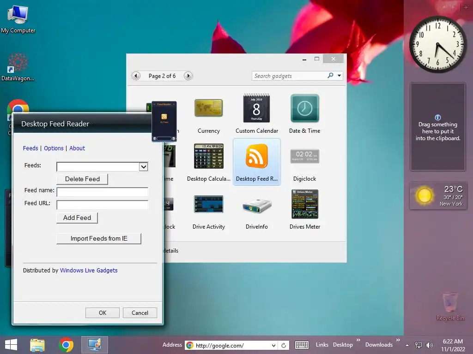Click the Feed name text field
The width and height of the screenshot is (473, 354).
pos(102,192)
